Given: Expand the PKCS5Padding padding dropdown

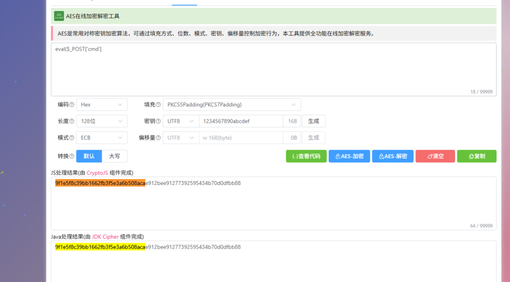Looking at the screenshot, I should tap(232, 105).
